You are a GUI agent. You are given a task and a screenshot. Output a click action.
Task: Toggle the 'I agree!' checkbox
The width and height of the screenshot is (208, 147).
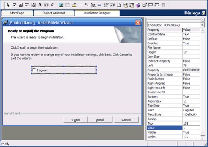tap(34, 70)
